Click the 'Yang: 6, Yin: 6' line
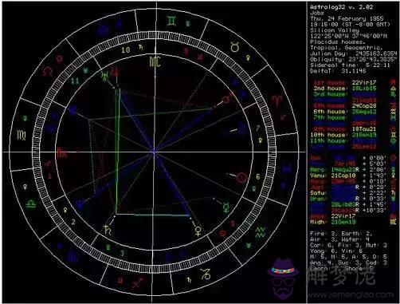 click(x=336, y=251)
